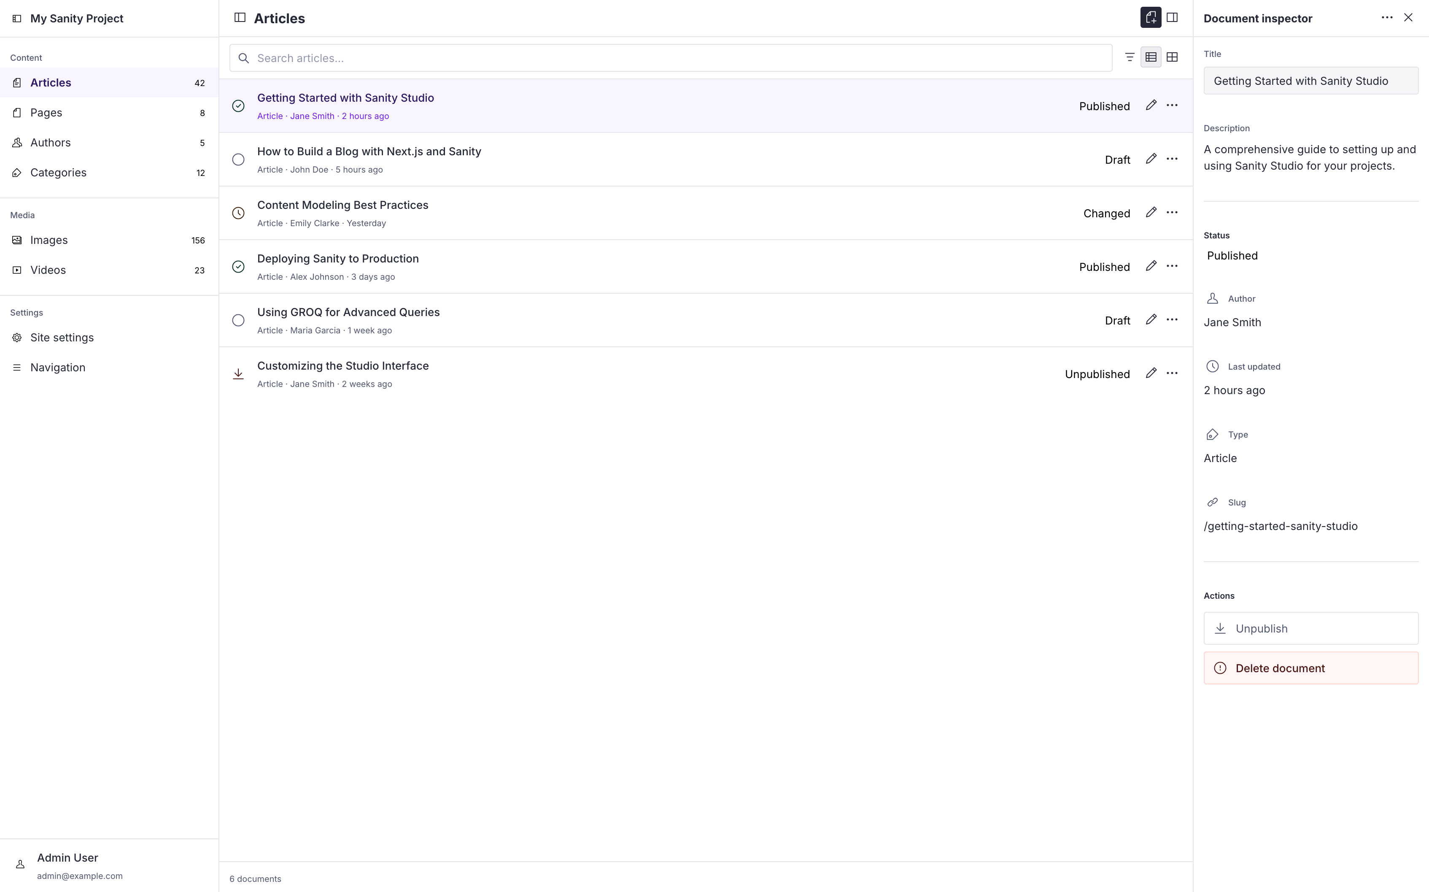
Task: Open Site settings
Action: (x=109, y=338)
